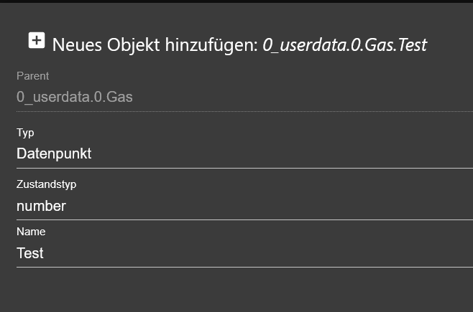Click the underline below the Zustandstyp selector
The height and width of the screenshot is (312, 473).
tap(244, 219)
